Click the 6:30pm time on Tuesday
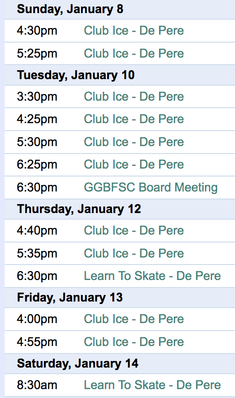 pyautogui.click(x=37, y=188)
